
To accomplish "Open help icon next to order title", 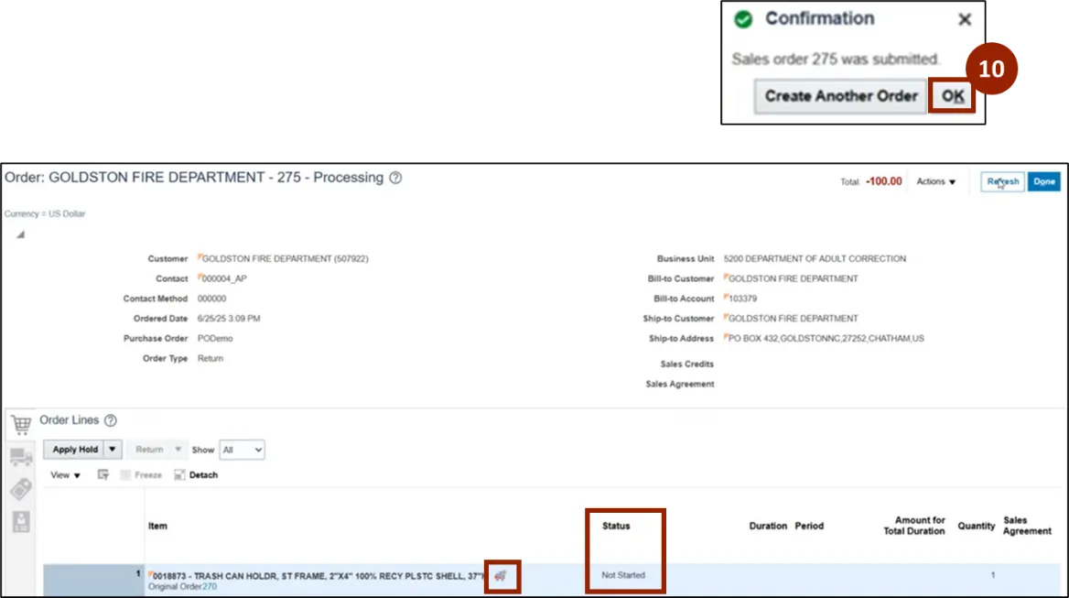I will [x=395, y=178].
